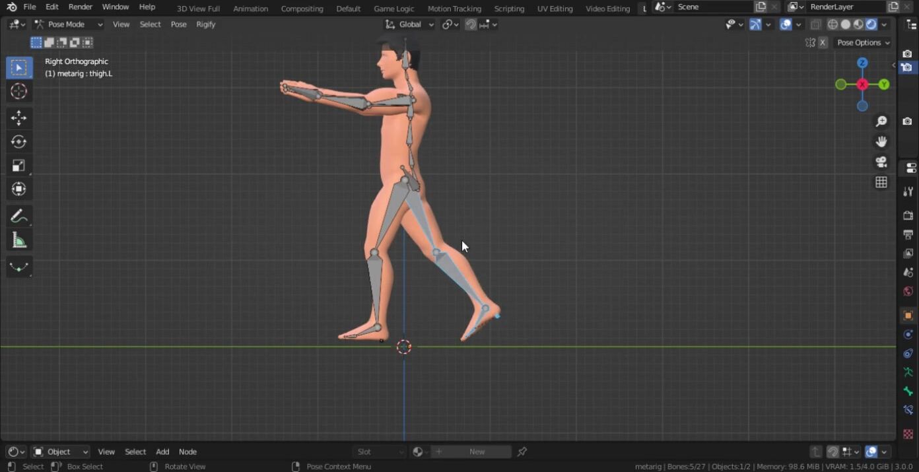
Task: Click the camera view icon
Action: tap(881, 162)
